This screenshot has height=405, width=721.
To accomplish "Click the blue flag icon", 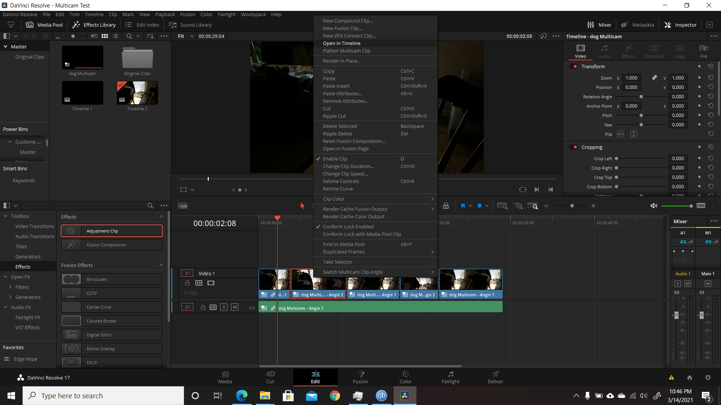I will pyautogui.click(x=463, y=205).
